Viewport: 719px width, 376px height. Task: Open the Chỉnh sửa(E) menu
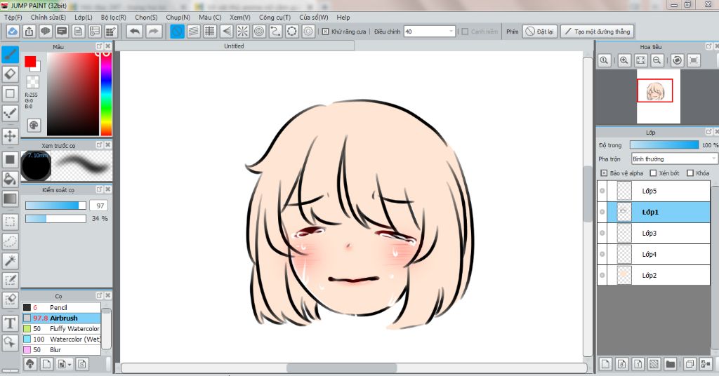pyautogui.click(x=48, y=18)
